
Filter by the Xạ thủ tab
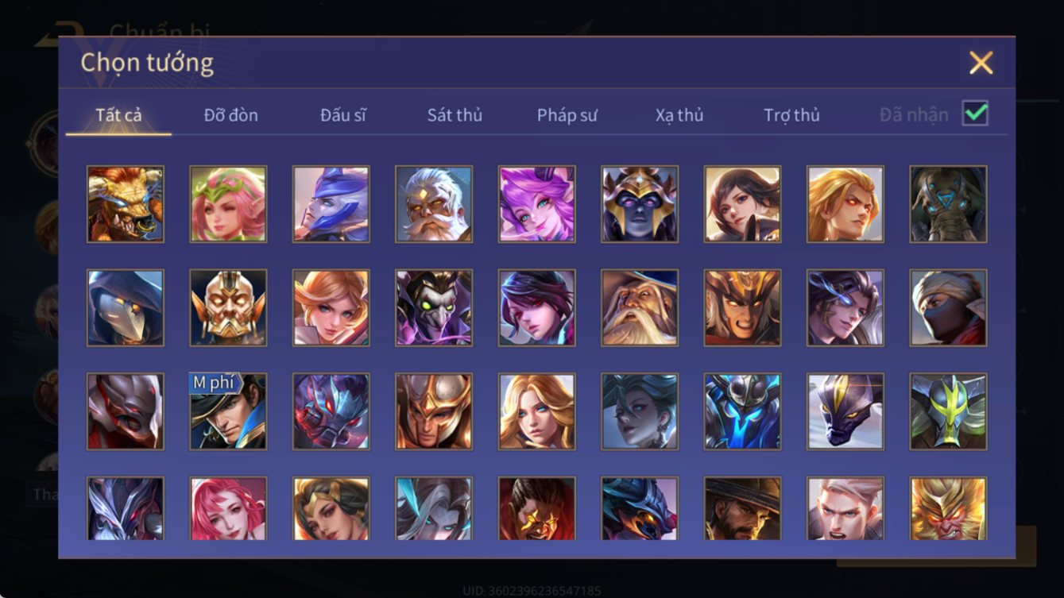[x=679, y=115]
